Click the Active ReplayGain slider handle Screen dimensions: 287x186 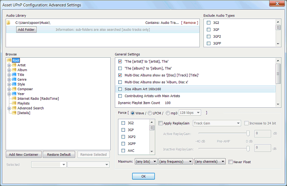tap(248, 133)
